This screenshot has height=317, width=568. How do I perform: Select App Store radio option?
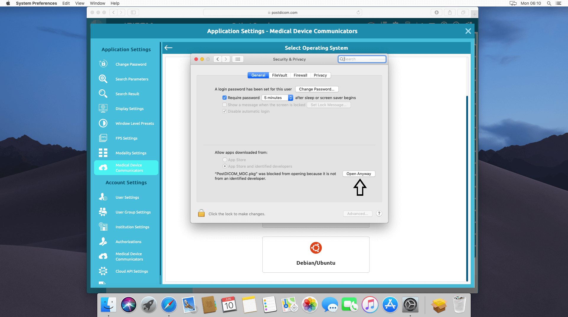click(x=225, y=160)
